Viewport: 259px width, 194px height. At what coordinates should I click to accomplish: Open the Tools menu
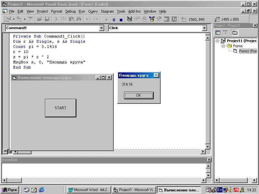tap(121, 11)
